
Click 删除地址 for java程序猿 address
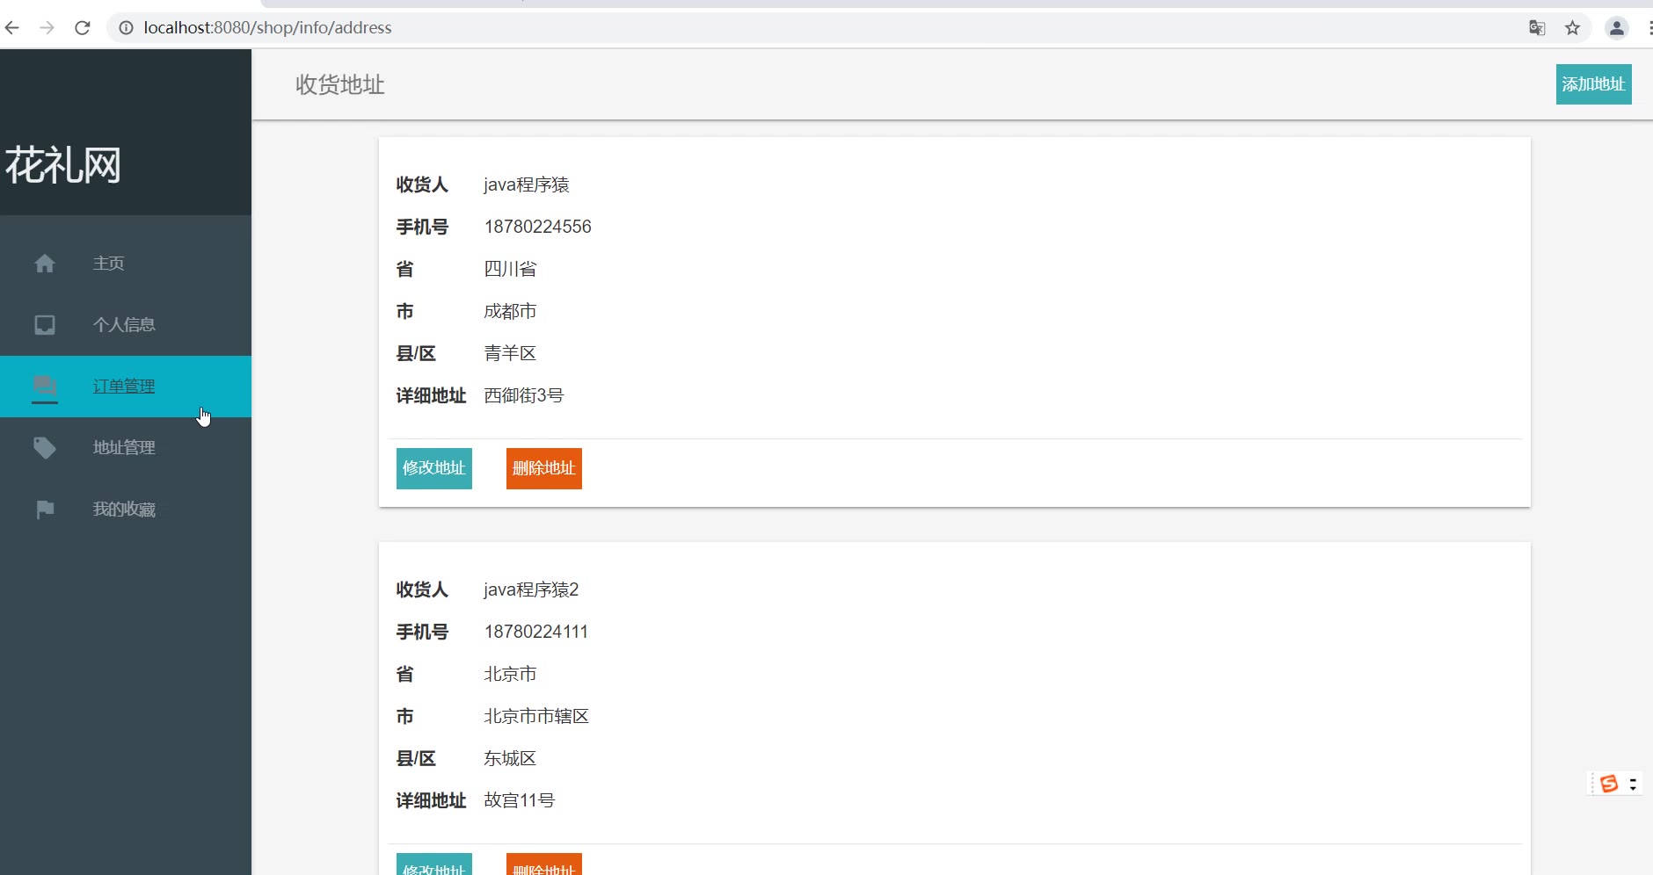544,468
